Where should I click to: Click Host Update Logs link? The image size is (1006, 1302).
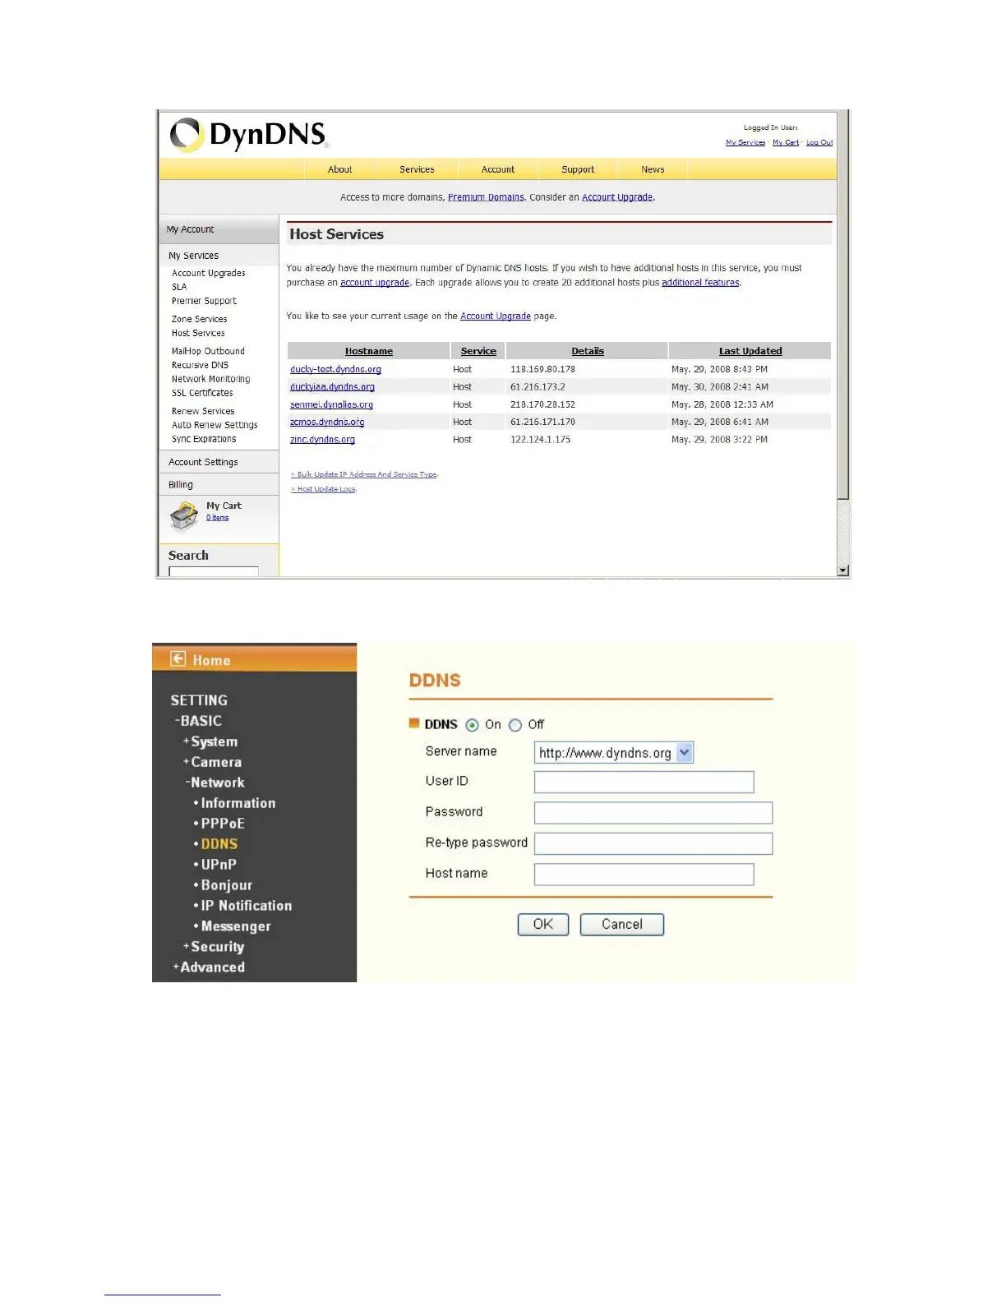(x=324, y=489)
